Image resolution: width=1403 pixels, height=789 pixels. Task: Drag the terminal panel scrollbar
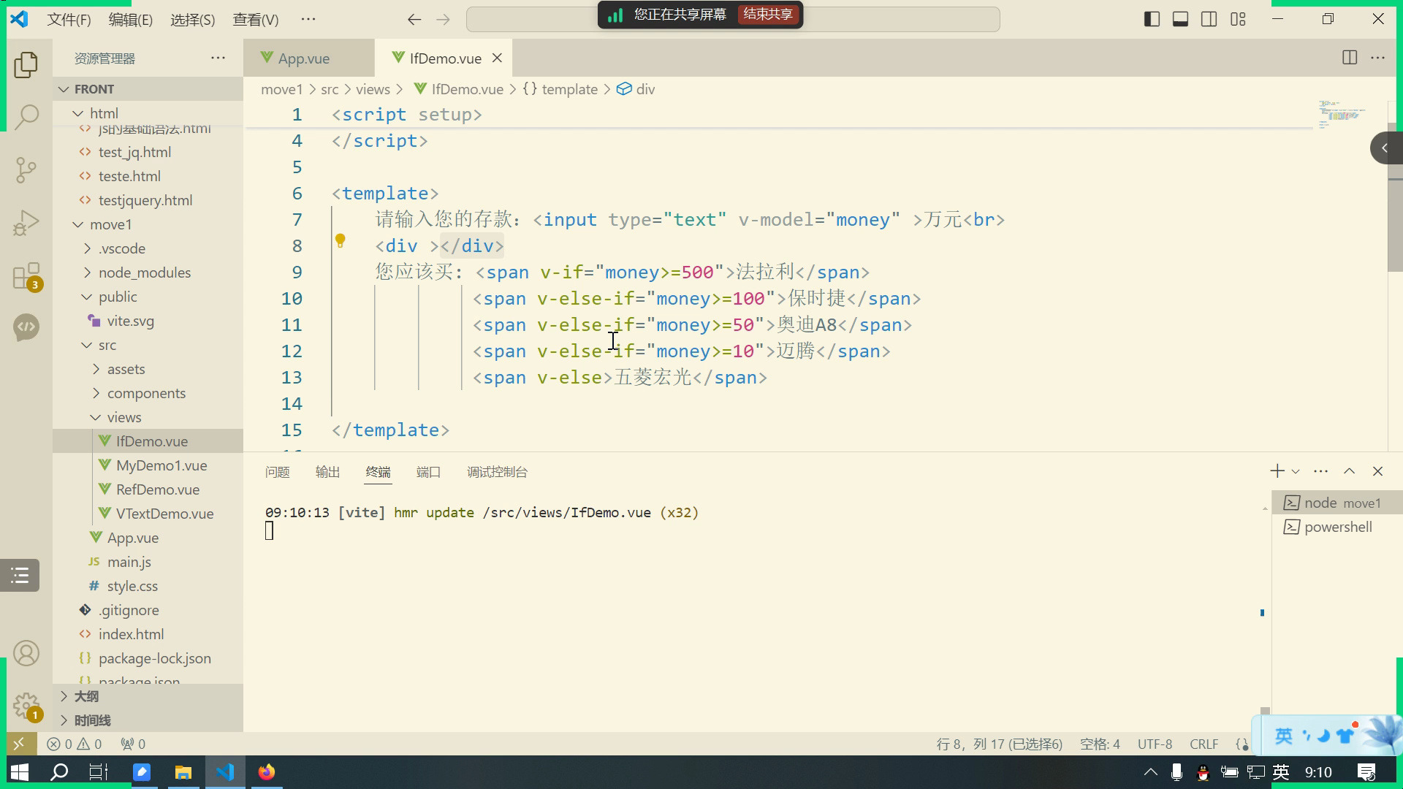pos(1261,611)
